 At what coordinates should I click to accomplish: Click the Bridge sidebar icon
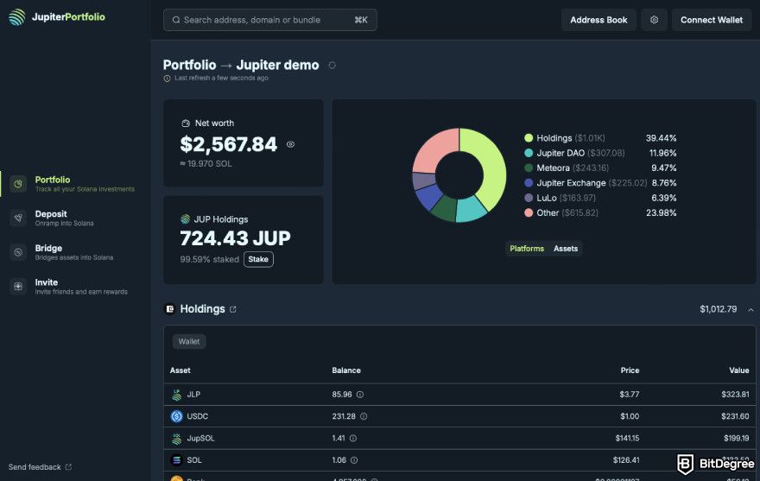tap(18, 252)
